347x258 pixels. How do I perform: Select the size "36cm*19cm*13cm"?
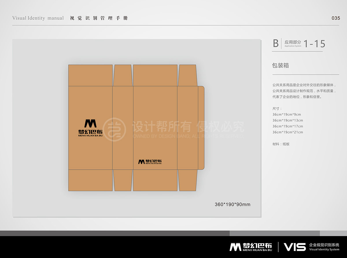pyautogui.click(x=288, y=120)
